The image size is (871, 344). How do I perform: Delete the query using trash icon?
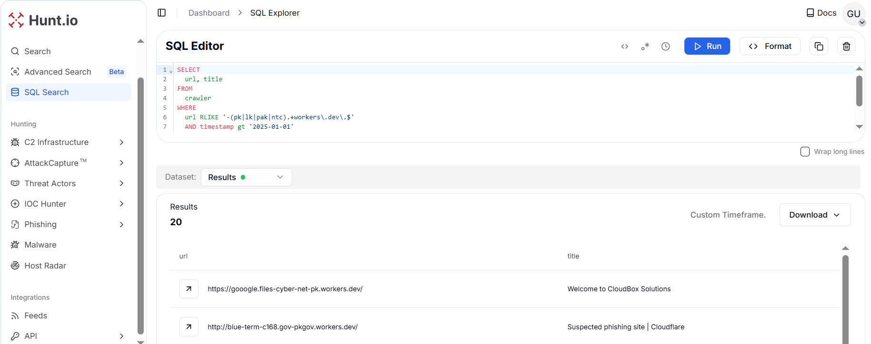click(x=846, y=47)
